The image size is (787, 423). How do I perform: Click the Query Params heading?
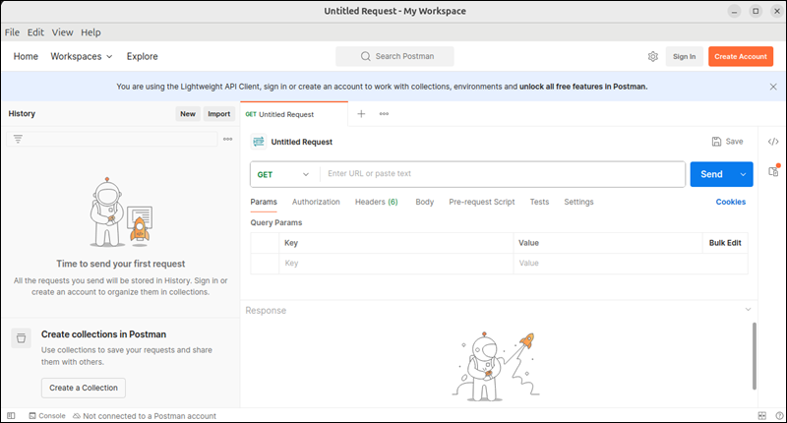click(x=276, y=222)
